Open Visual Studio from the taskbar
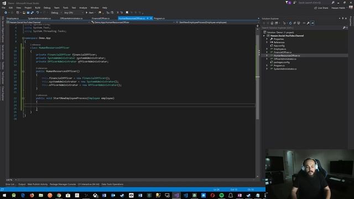 coord(176,195)
